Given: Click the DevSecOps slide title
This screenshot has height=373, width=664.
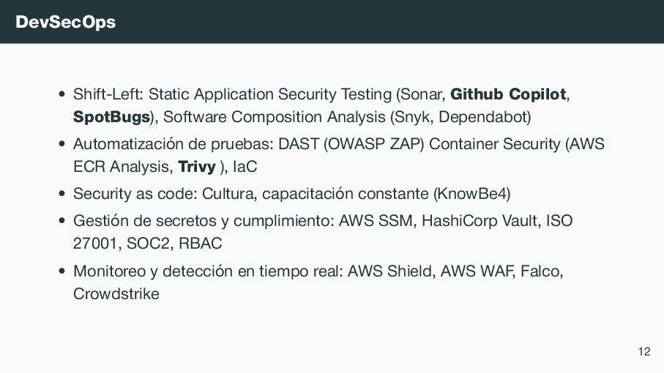Looking at the screenshot, I should tap(66, 22).
